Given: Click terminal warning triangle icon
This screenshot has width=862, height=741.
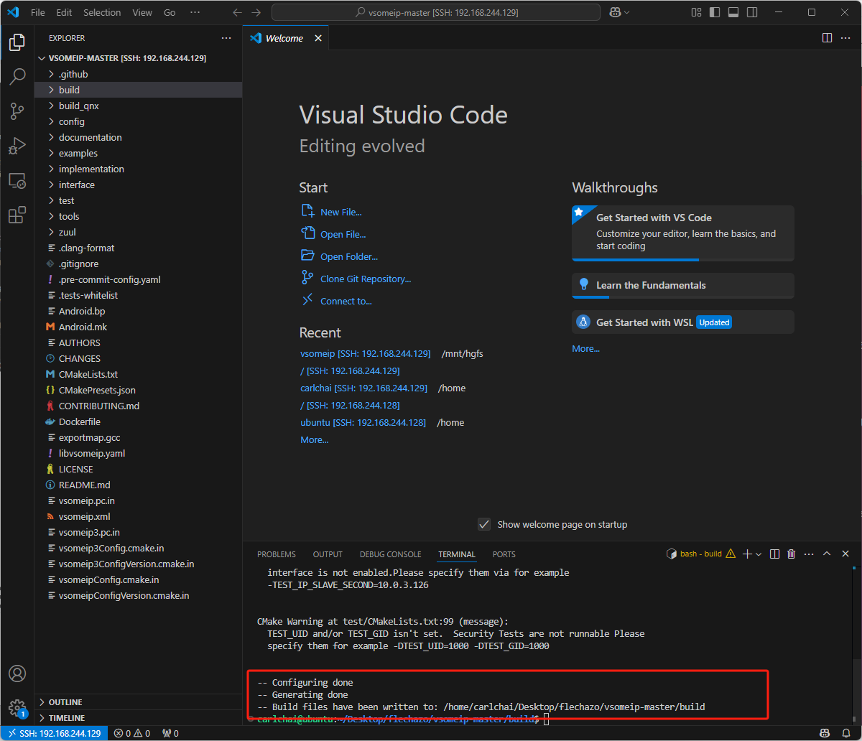Looking at the screenshot, I should (731, 554).
